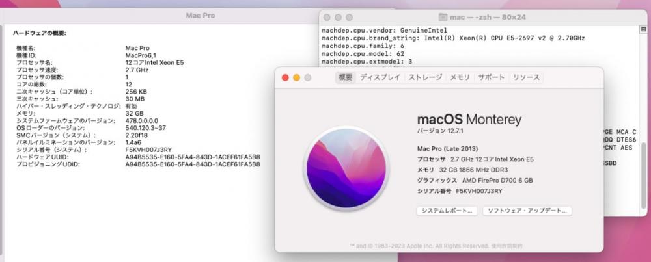The height and width of the screenshot is (262, 651).
Task: Minimize the About This Mac window
Action: click(x=296, y=77)
